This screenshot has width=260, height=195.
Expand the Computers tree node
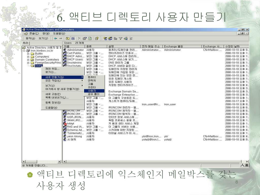click(x=28, y=57)
